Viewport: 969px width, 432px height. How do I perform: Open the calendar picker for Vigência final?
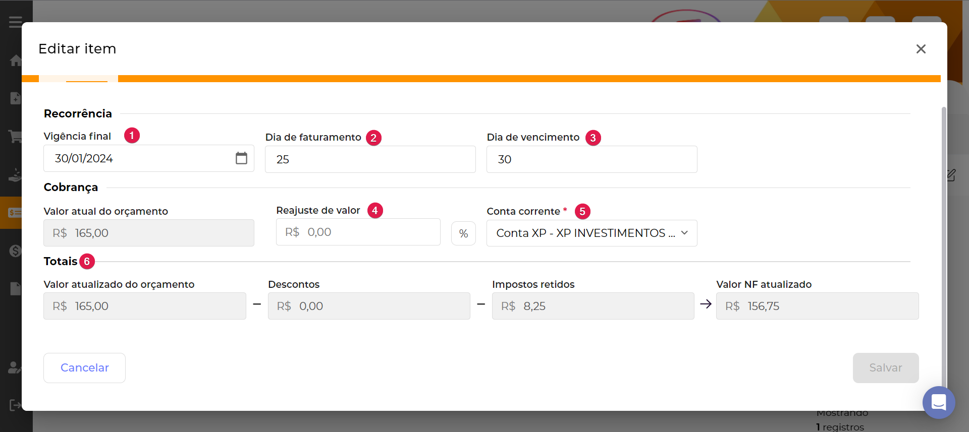coord(241,158)
